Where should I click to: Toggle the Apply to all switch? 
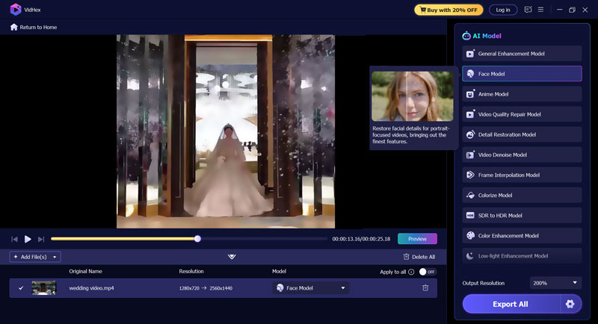pos(427,272)
